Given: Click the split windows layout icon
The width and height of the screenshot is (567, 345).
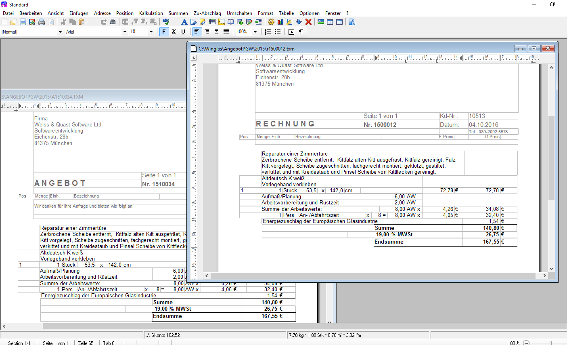Looking at the screenshot, I should [x=330, y=22].
